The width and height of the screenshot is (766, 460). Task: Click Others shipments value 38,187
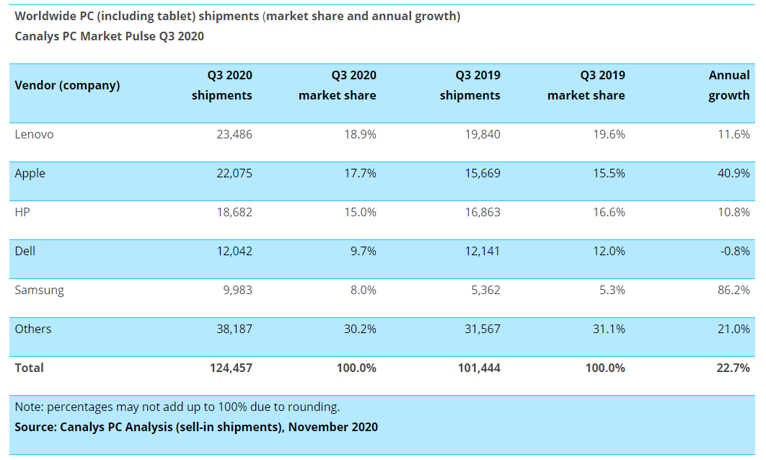[x=234, y=329]
